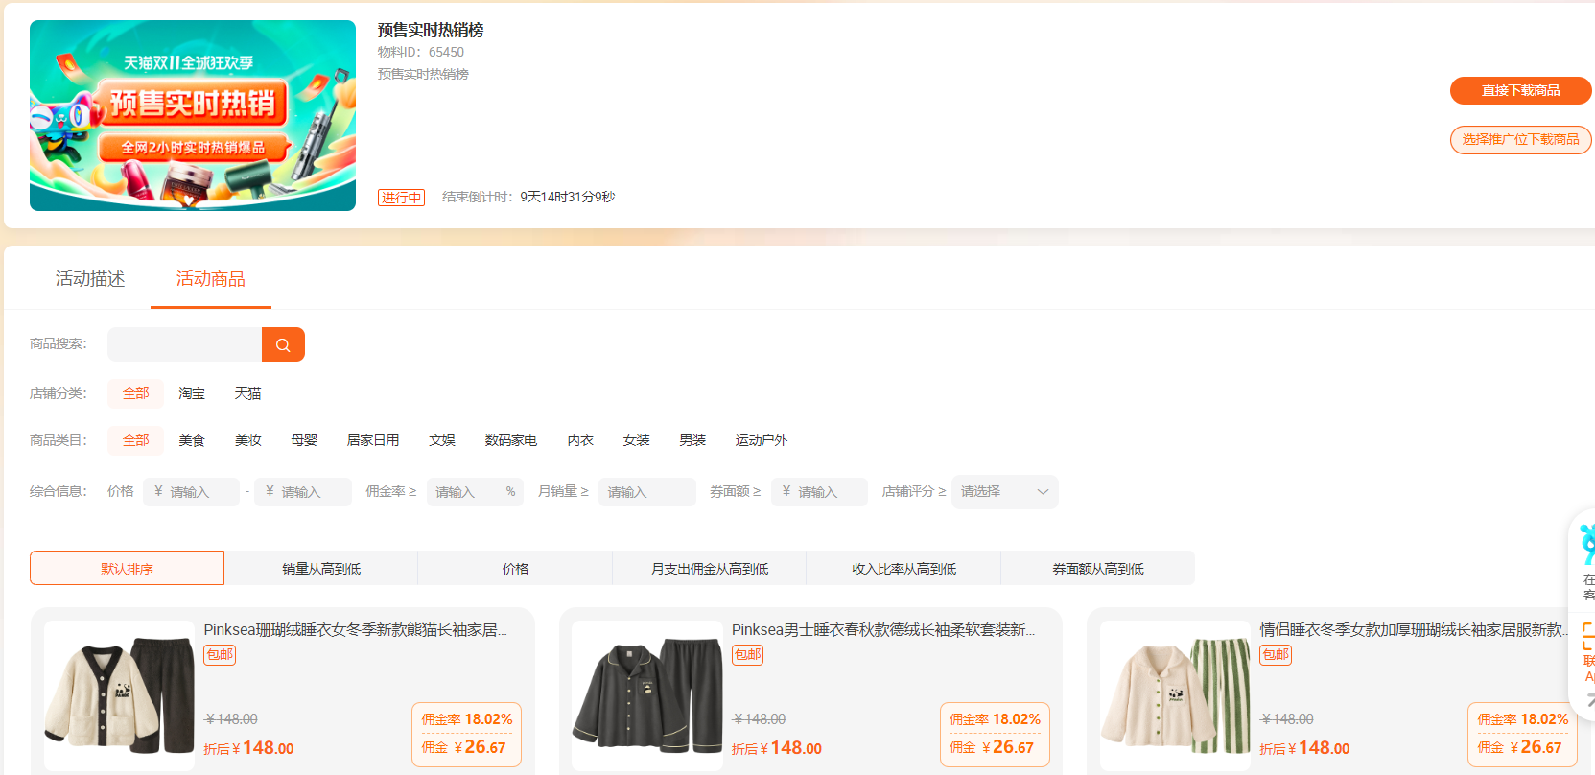Click the 预售实时热销榜 heading

point(431,30)
